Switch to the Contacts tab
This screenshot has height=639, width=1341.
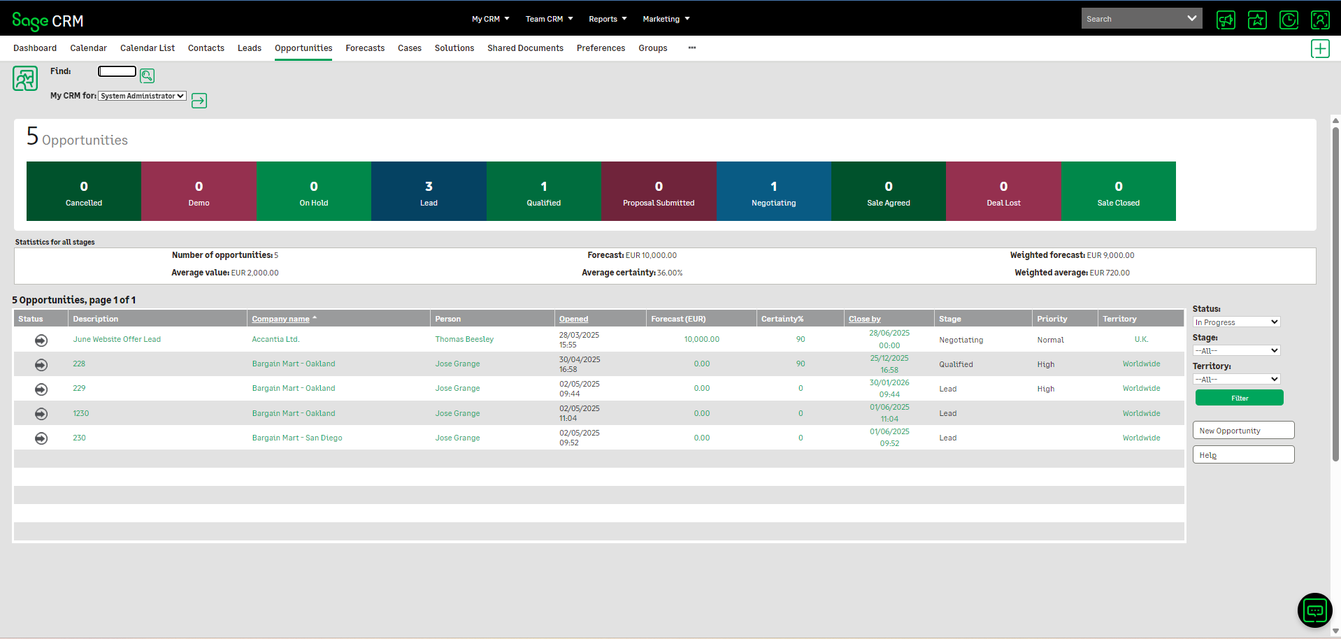pyautogui.click(x=206, y=48)
